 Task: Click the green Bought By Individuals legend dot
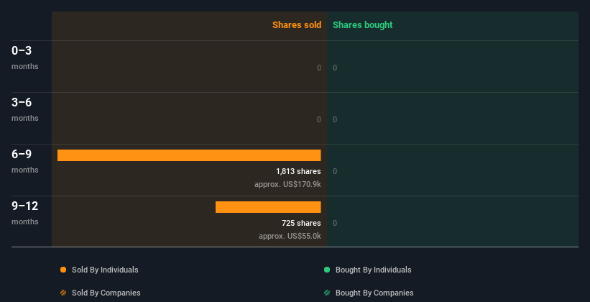pyautogui.click(x=327, y=270)
